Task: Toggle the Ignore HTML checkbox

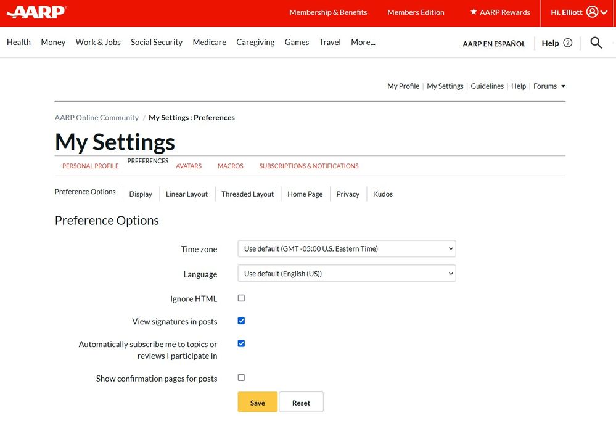Action: (x=241, y=298)
